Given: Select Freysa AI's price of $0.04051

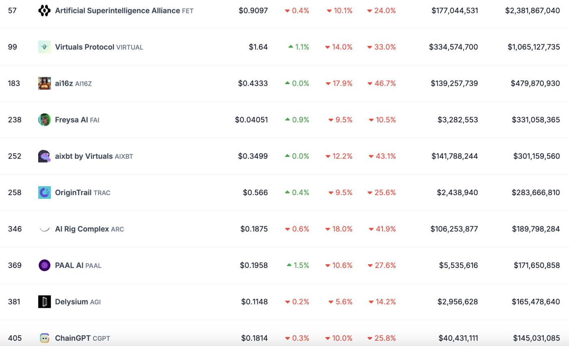Looking at the screenshot, I should tap(252, 120).
